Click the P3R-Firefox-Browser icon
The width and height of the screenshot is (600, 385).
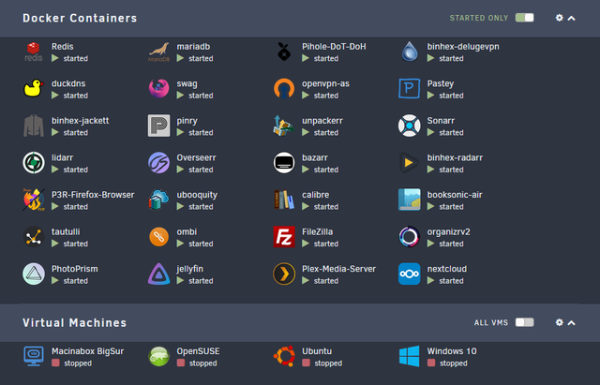coord(34,200)
